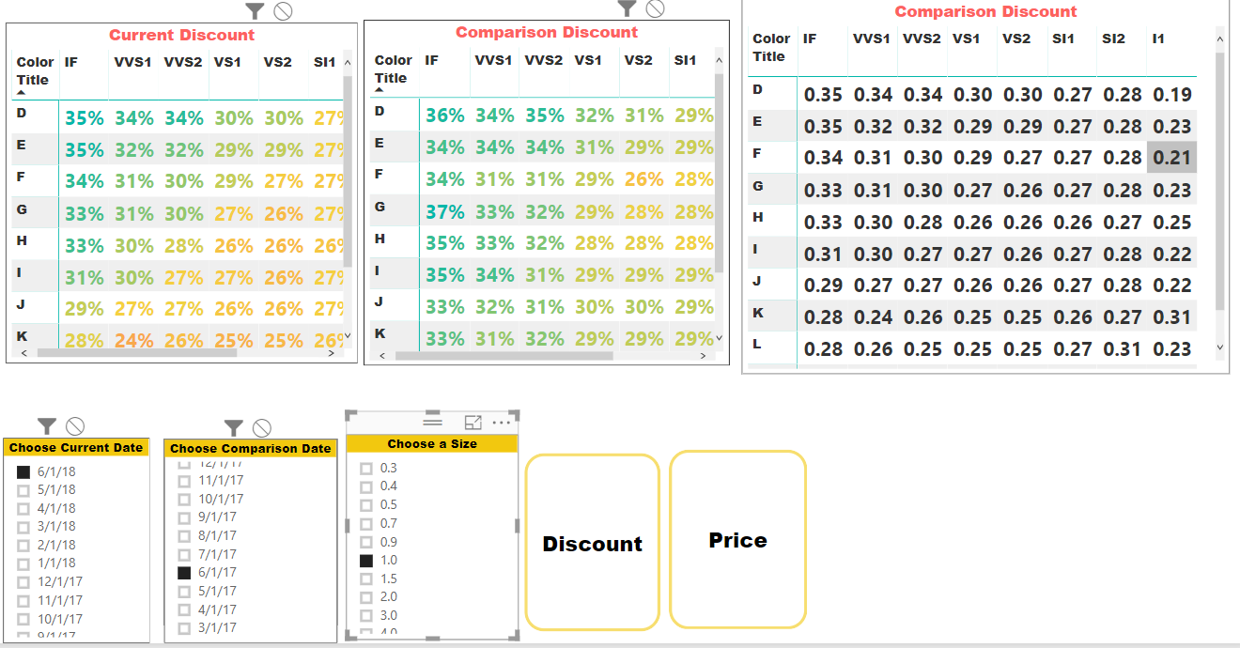The width and height of the screenshot is (1240, 648).
Task: Click the IF column header in Current Discount
Action: [x=70, y=62]
